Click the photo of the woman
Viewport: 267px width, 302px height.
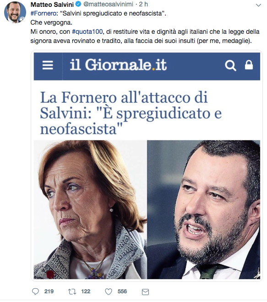coord(90,210)
